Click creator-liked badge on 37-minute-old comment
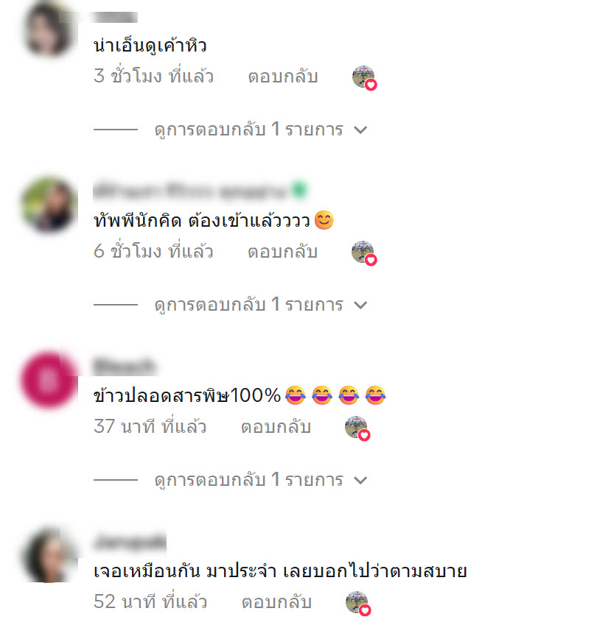Screen dimensions: 608x625 click(357, 428)
